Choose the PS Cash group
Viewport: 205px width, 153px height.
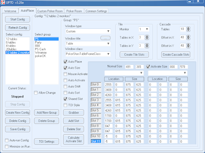click(x=46, y=49)
